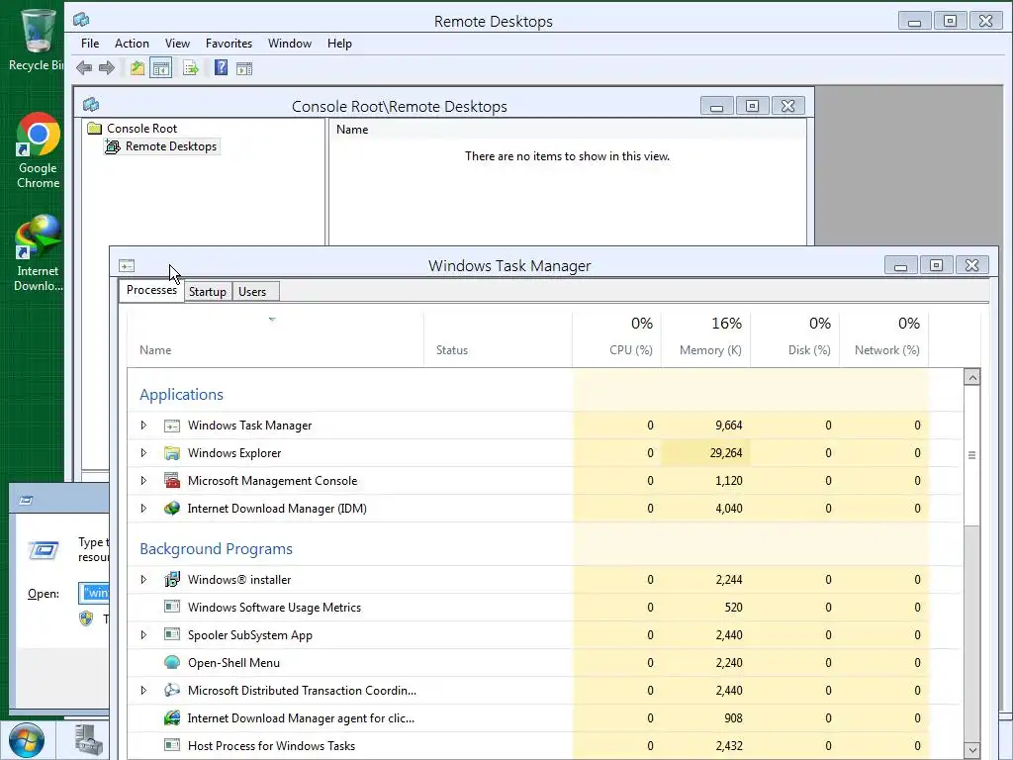Sort by Memory (K) column header
The image size is (1013, 760).
705,339
